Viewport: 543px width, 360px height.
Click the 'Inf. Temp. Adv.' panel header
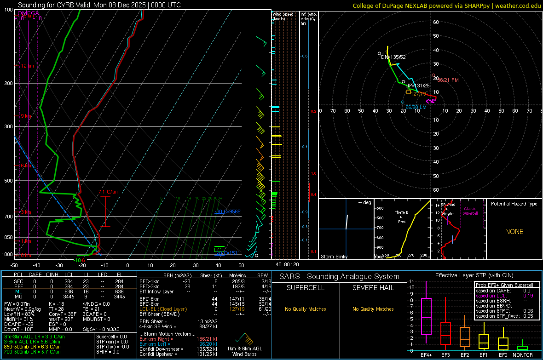coord(308,19)
